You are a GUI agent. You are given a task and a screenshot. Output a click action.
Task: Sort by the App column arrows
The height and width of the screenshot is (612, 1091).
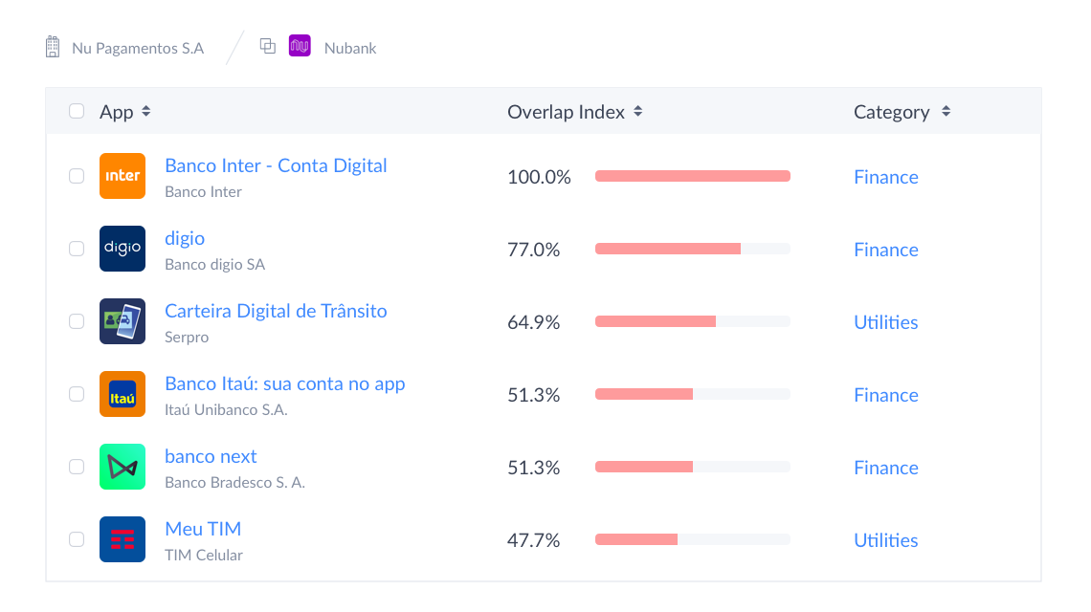click(x=146, y=111)
